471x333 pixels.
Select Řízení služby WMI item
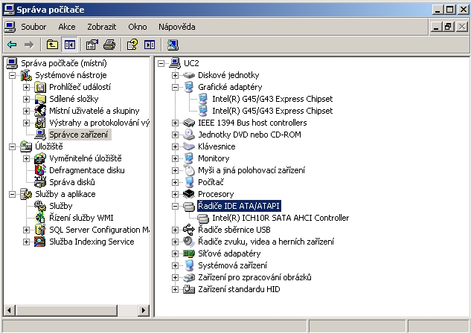click(81, 218)
